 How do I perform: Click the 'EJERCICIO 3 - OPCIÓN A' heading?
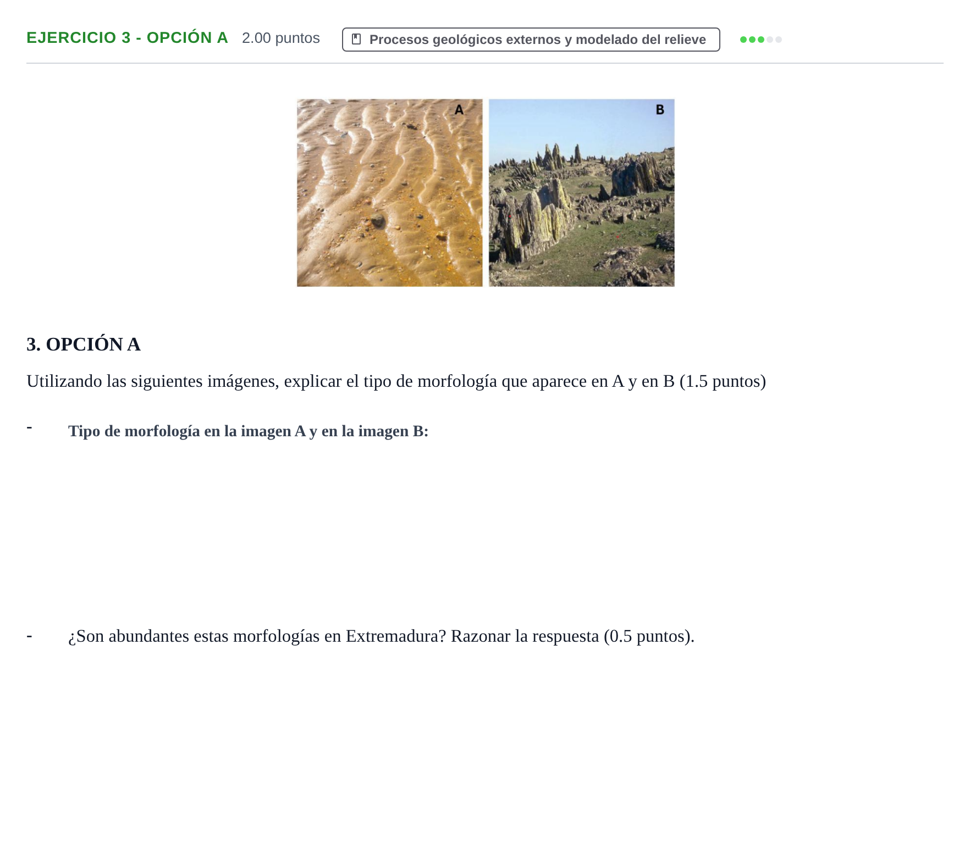tap(127, 38)
